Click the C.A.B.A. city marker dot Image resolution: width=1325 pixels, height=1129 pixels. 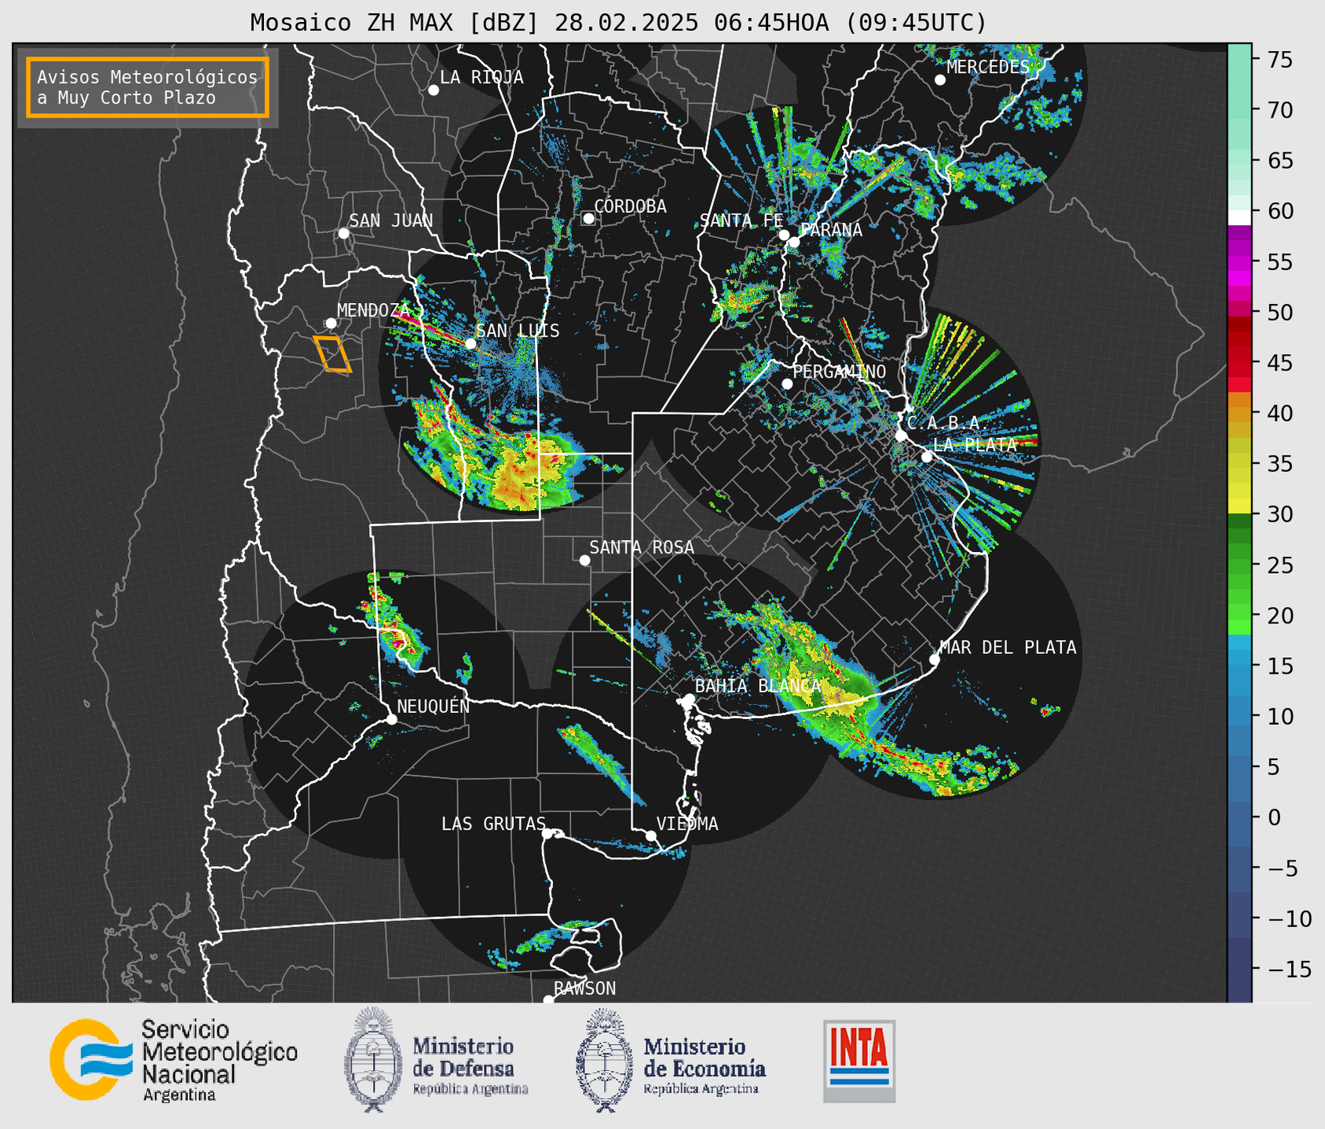[902, 436]
